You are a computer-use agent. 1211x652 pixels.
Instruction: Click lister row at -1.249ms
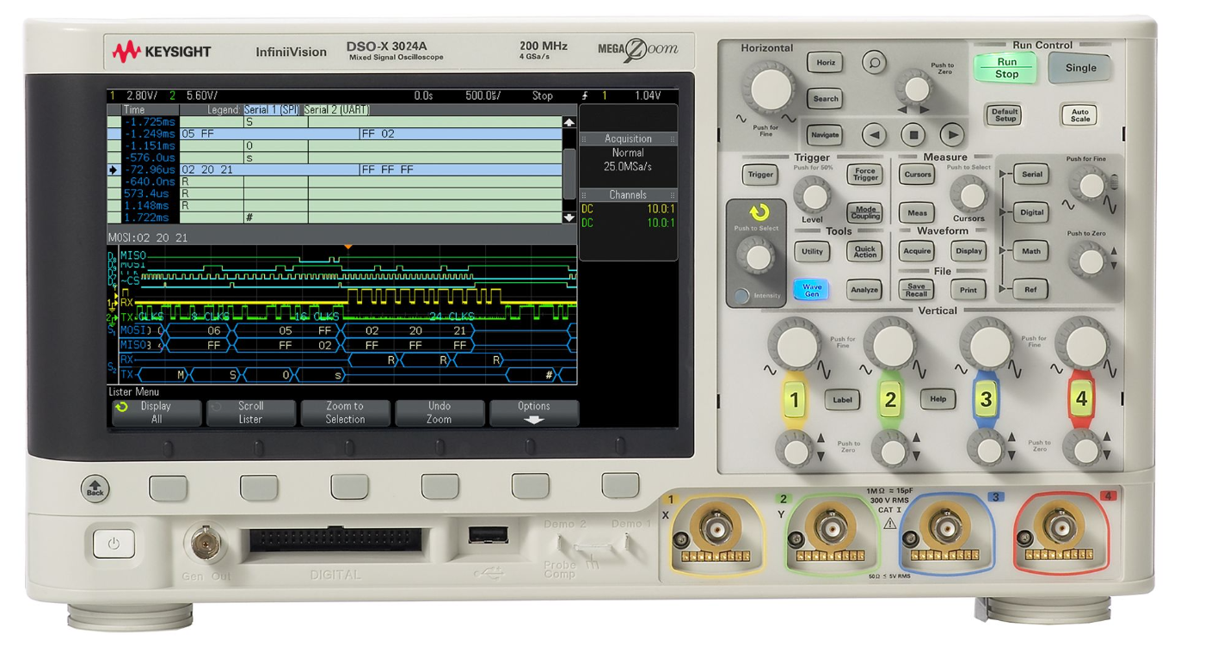341,134
